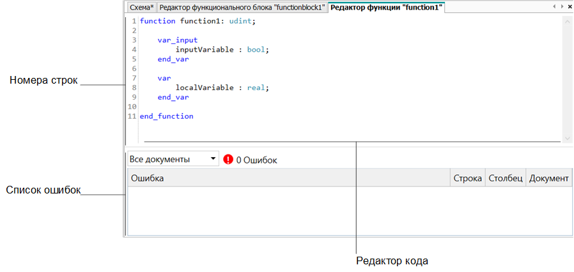This screenshot has height=272, width=574.
Task: Click line number 1 in the gutter
Action: click(x=133, y=21)
